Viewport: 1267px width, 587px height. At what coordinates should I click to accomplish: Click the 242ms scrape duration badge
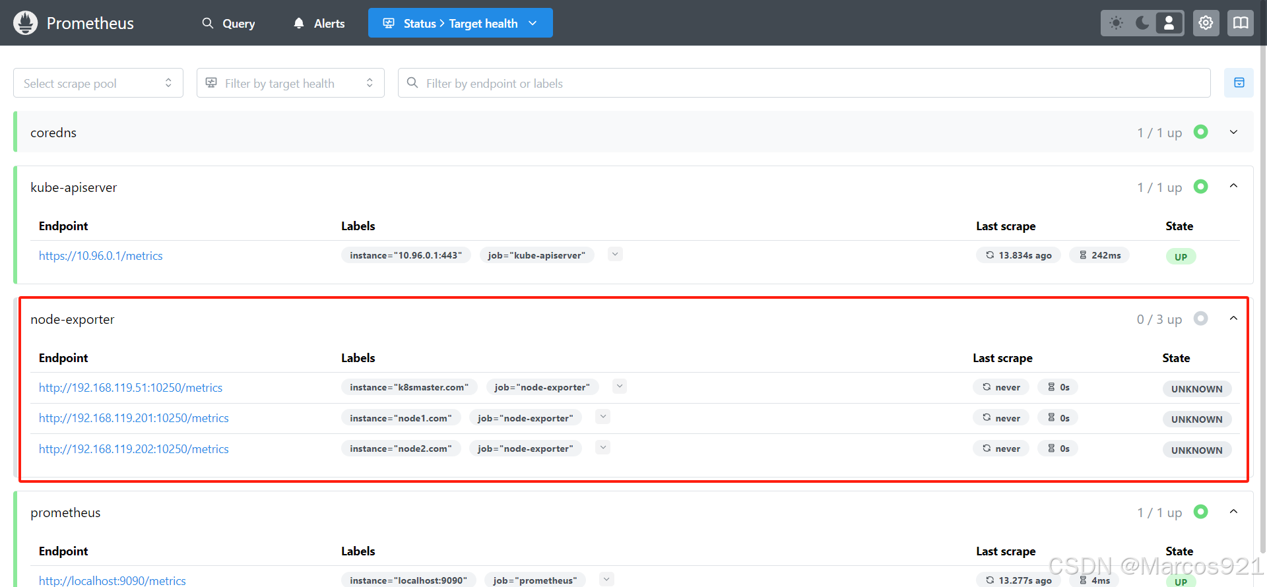coord(1099,255)
